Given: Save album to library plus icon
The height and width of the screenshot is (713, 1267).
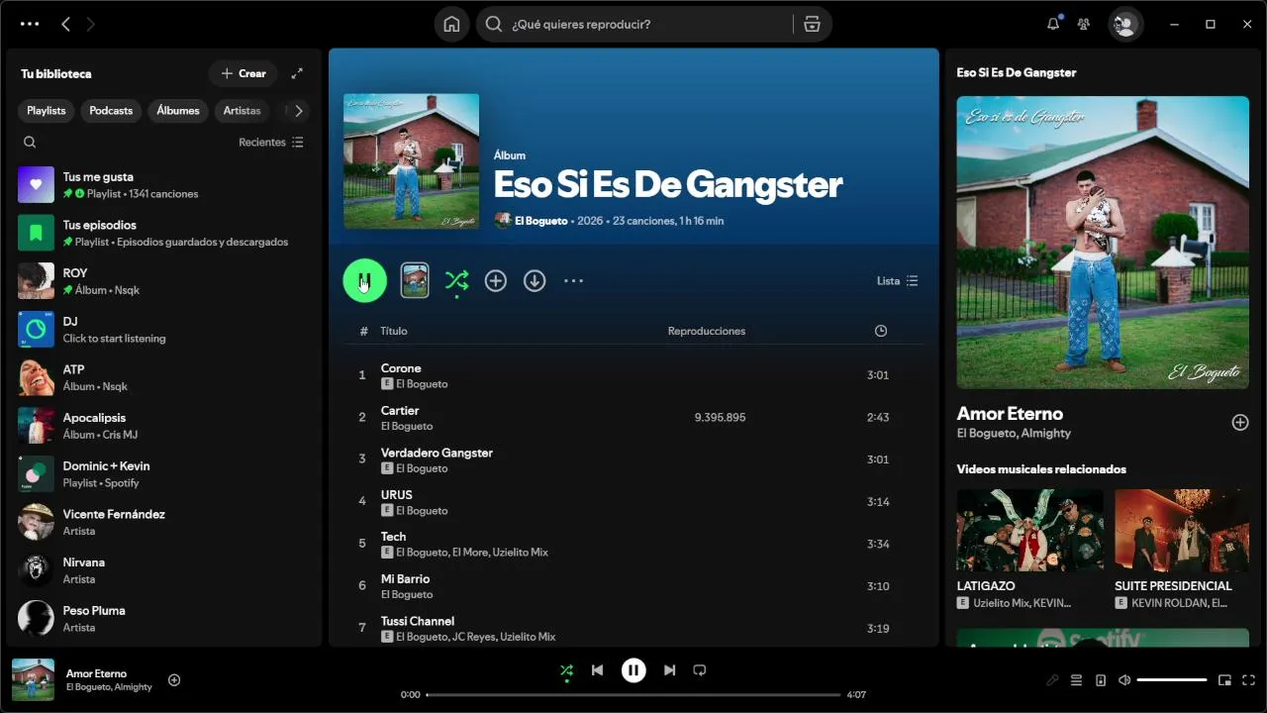Looking at the screenshot, I should [x=496, y=281].
